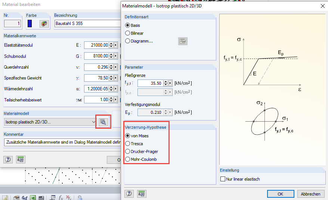Decrease Spezifisches Gewicht with down stepper
The width and height of the screenshot is (328, 200).
click(x=111, y=79)
